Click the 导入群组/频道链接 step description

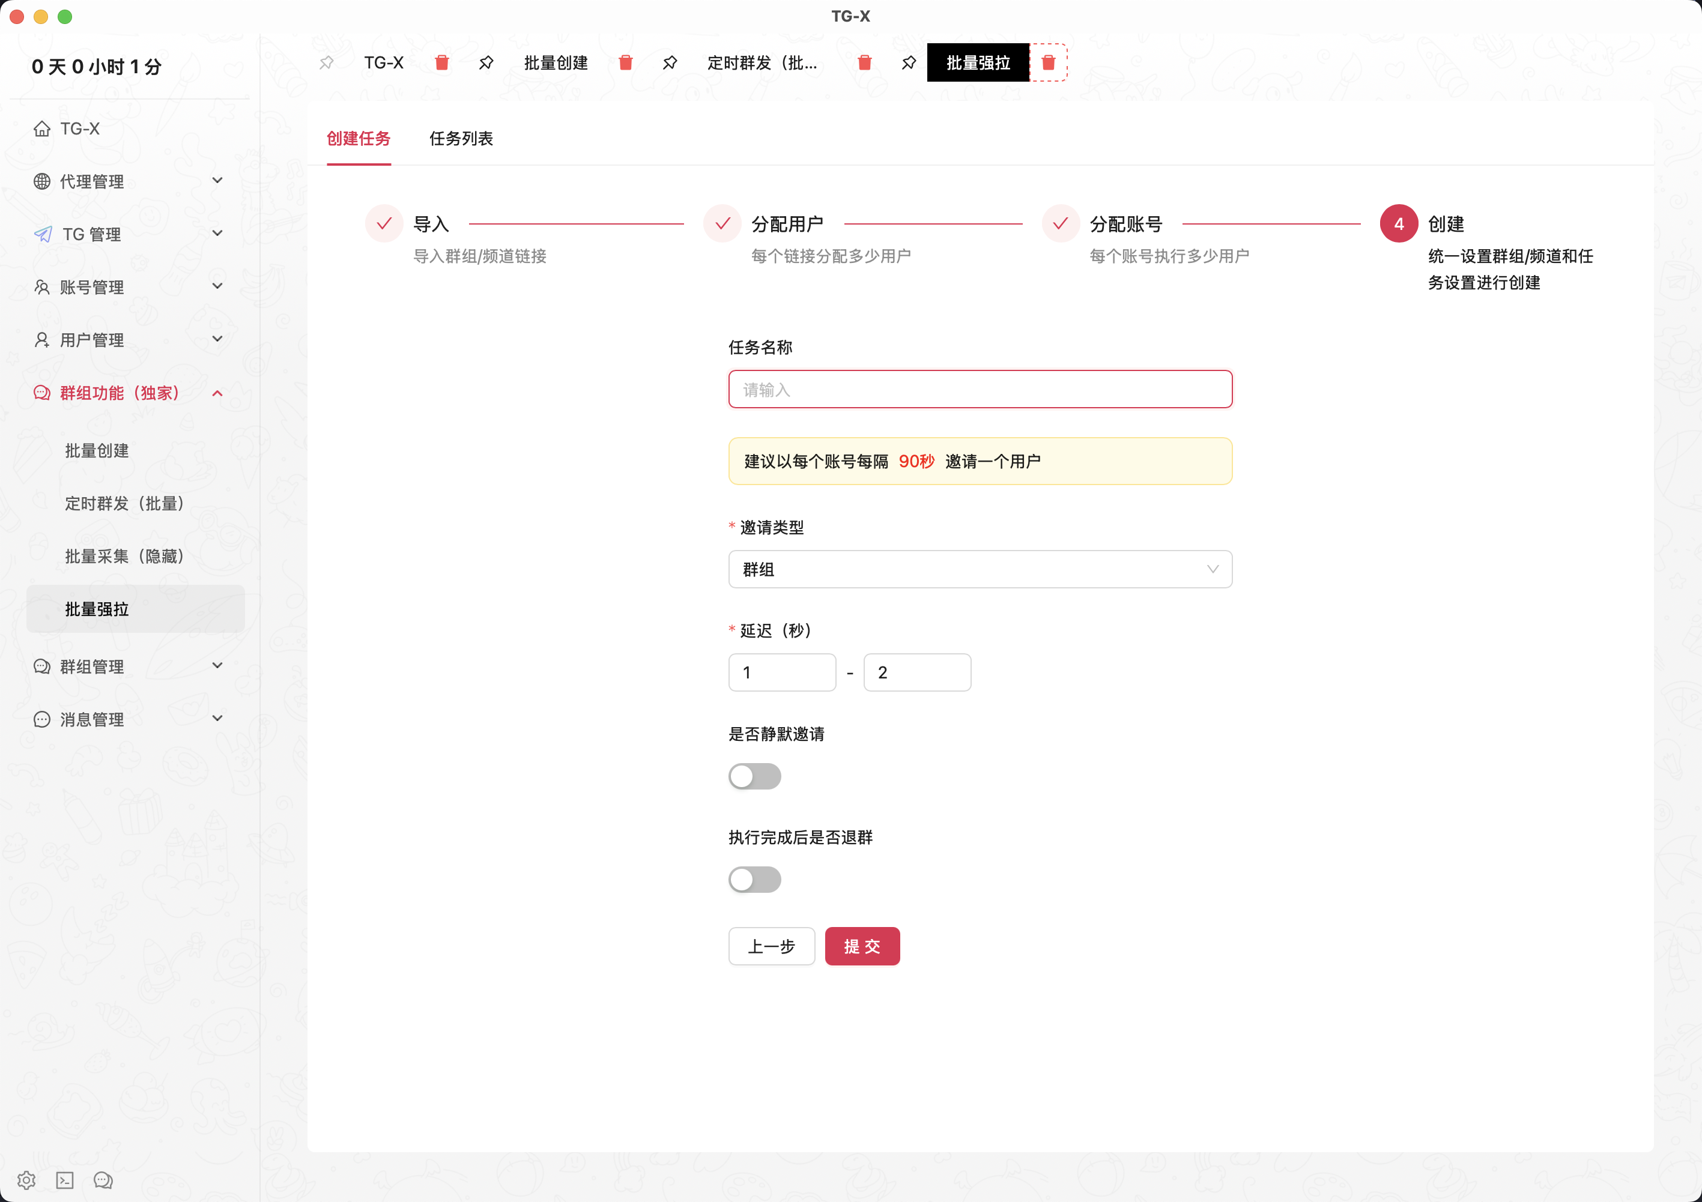[480, 256]
